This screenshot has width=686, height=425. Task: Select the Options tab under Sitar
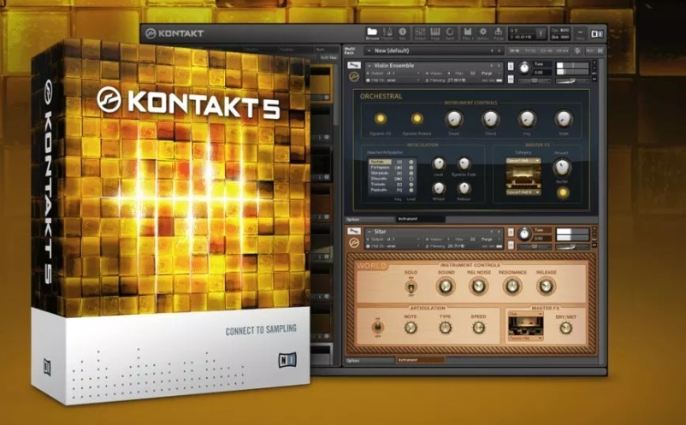pyautogui.click(x=370, y=360)
